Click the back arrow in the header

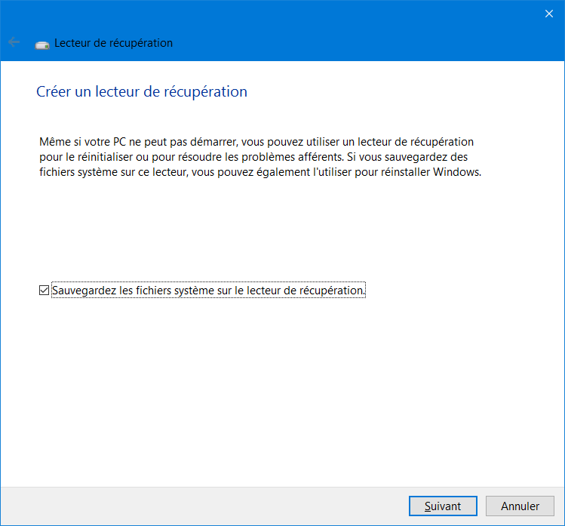pos(14,43)
